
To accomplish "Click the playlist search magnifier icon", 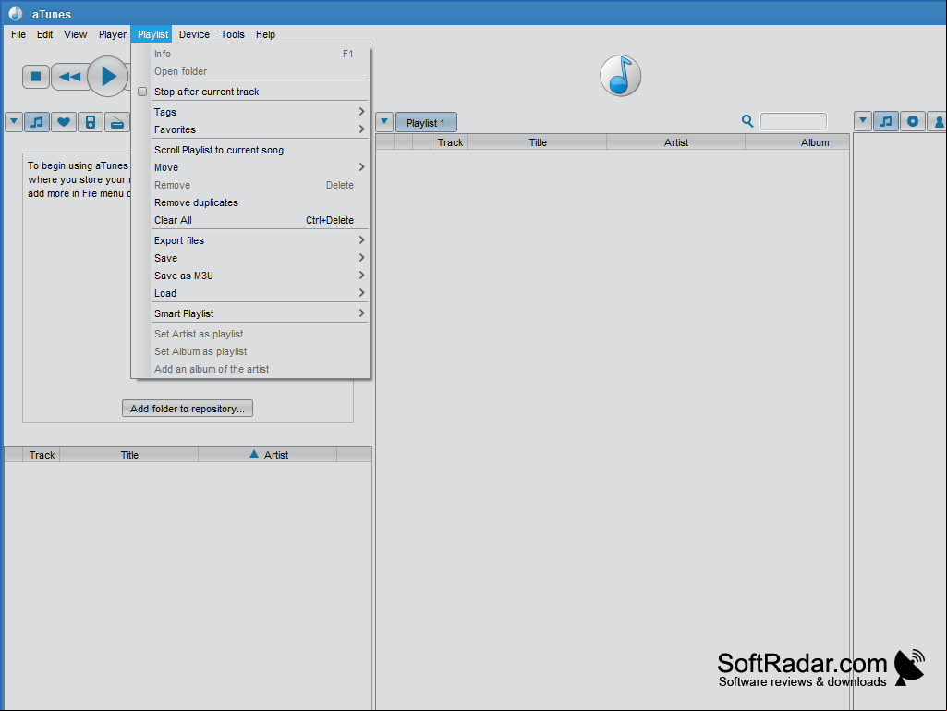I will point(747,121).
